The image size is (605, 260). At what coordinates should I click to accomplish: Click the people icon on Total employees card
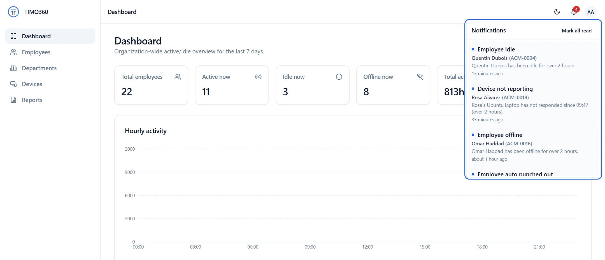[178, 77]
